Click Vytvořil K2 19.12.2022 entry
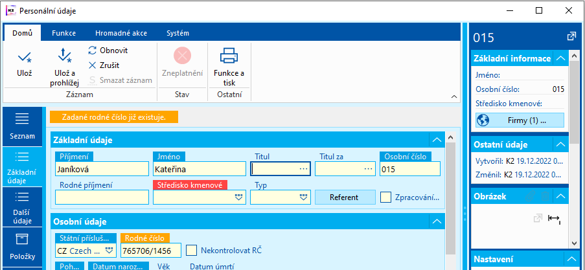 (520, 161)
